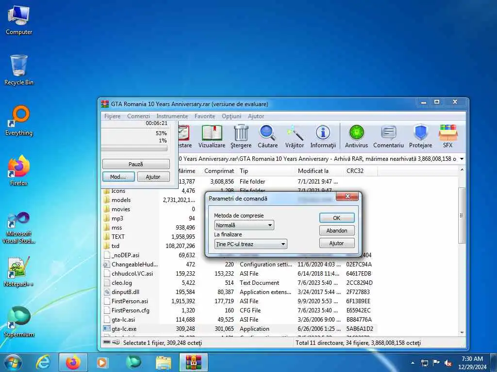Launch the Vrăjitor wizard icon

(295, 136)
